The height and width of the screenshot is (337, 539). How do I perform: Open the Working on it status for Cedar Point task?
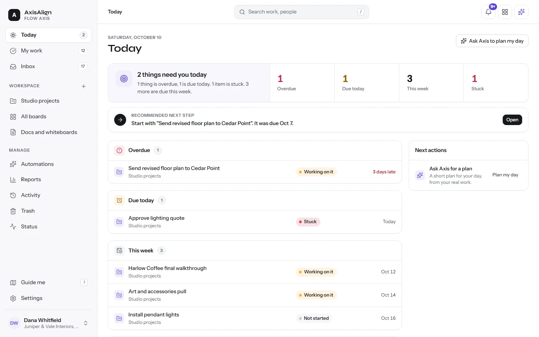point(316,172)
